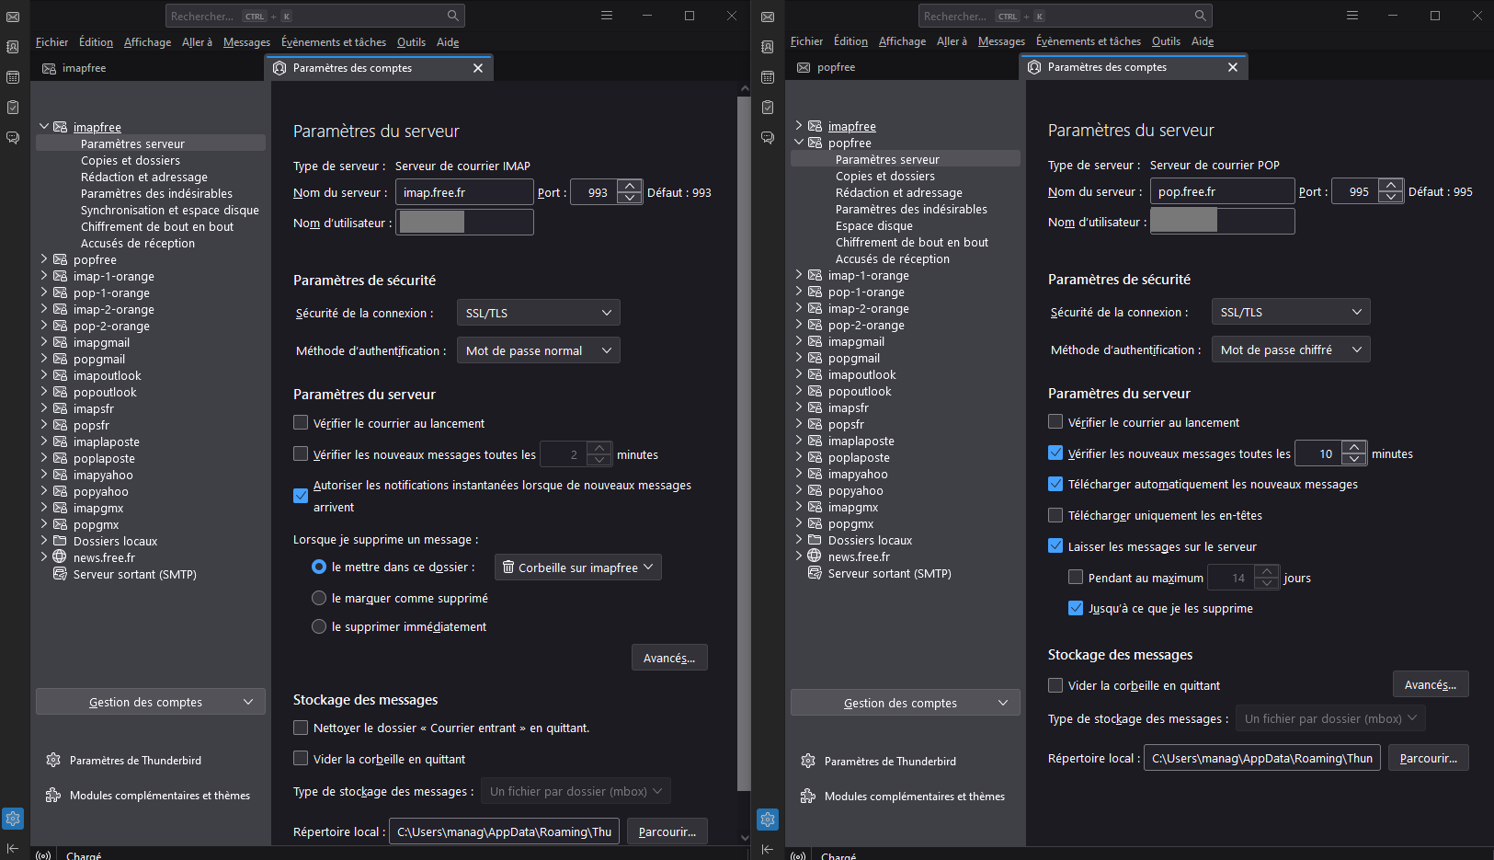The height and width of the screenshot is (860, 1494).
Task: Click the settings gear in right window sidebar
Action: click(x=768, y=819)
